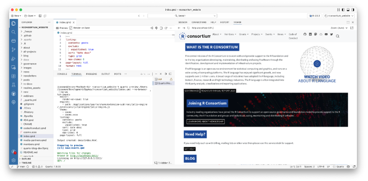Click Read Our Annual Report 2023

[x=218, y=91]
